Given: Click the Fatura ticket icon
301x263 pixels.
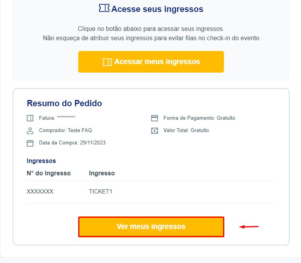Looking at the screenshot, I should click(30, 118).
